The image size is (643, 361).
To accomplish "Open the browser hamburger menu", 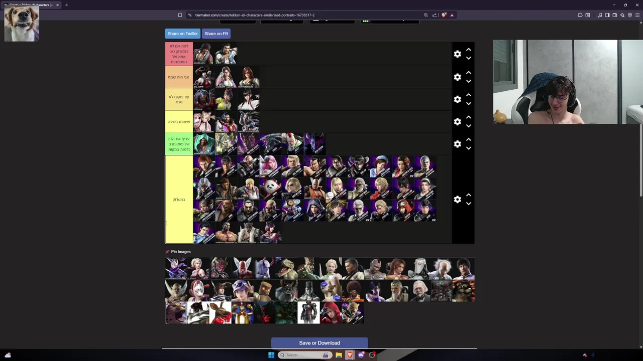I will click(637, 15).
